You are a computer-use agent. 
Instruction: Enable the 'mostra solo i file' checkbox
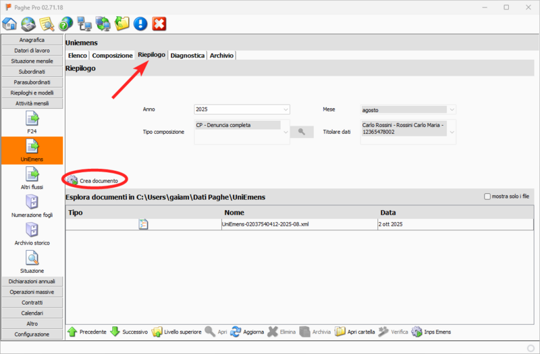(x=487, y=197)
